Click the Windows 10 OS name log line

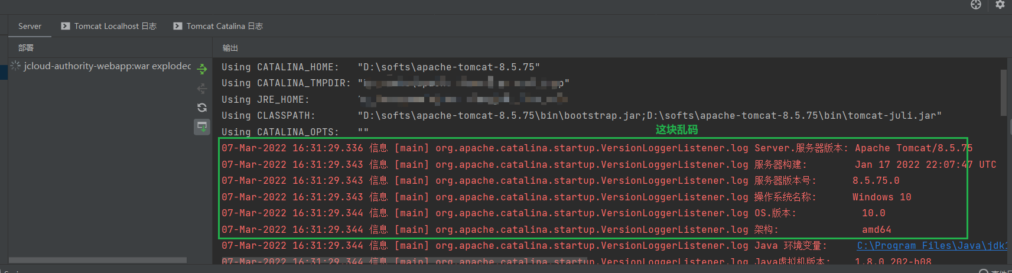[566, 197]
